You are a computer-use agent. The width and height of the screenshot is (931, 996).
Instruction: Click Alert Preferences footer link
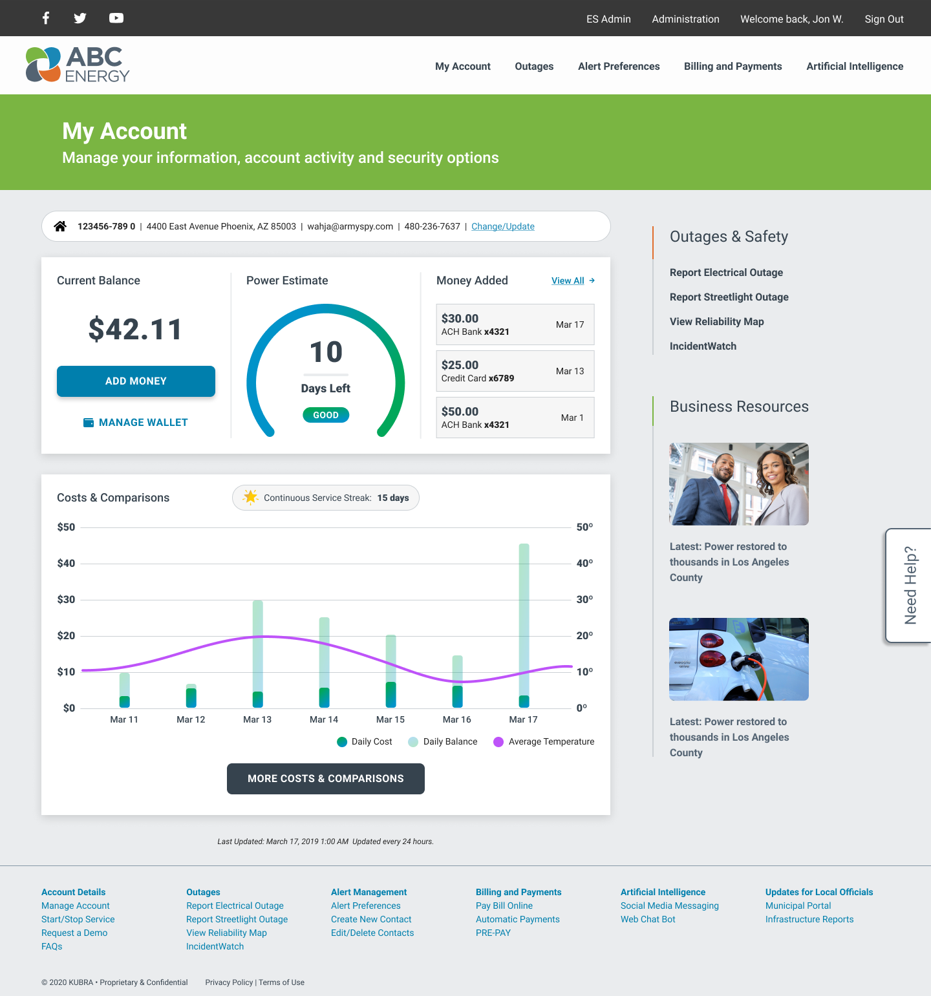[x=366, y=906]
